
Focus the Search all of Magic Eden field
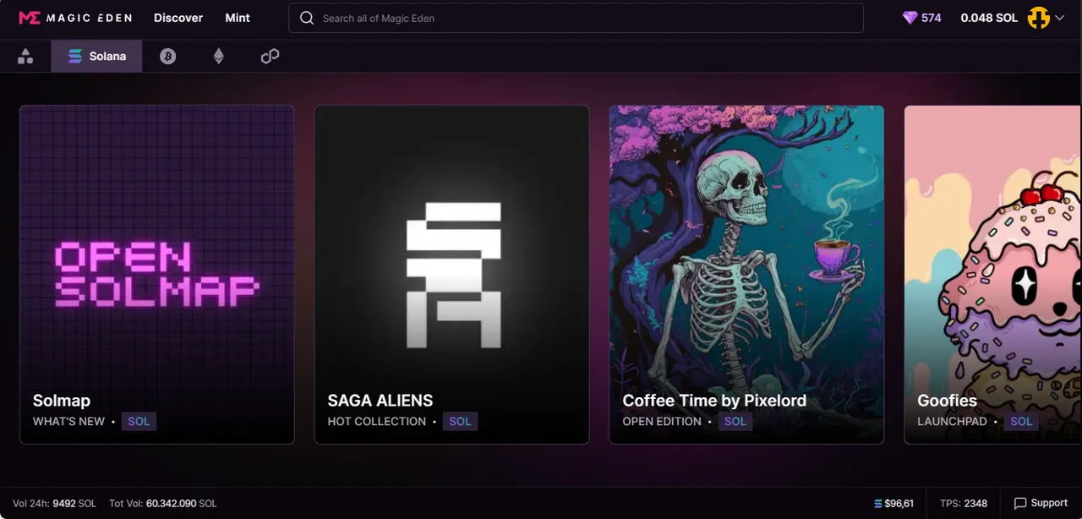tap(576, 18)
